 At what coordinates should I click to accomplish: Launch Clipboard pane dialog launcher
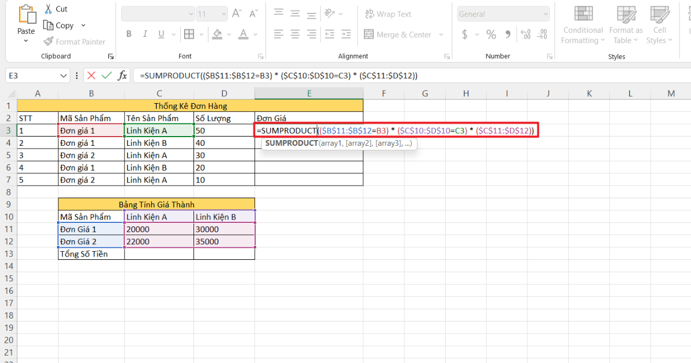point(110,56)
